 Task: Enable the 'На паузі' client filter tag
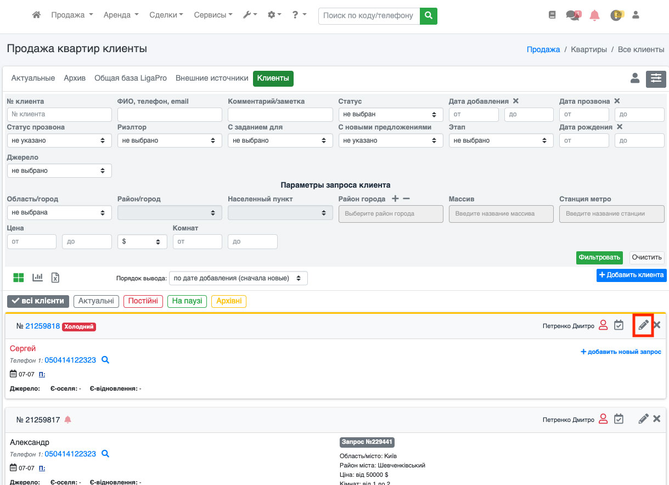[x=187, y=301]
